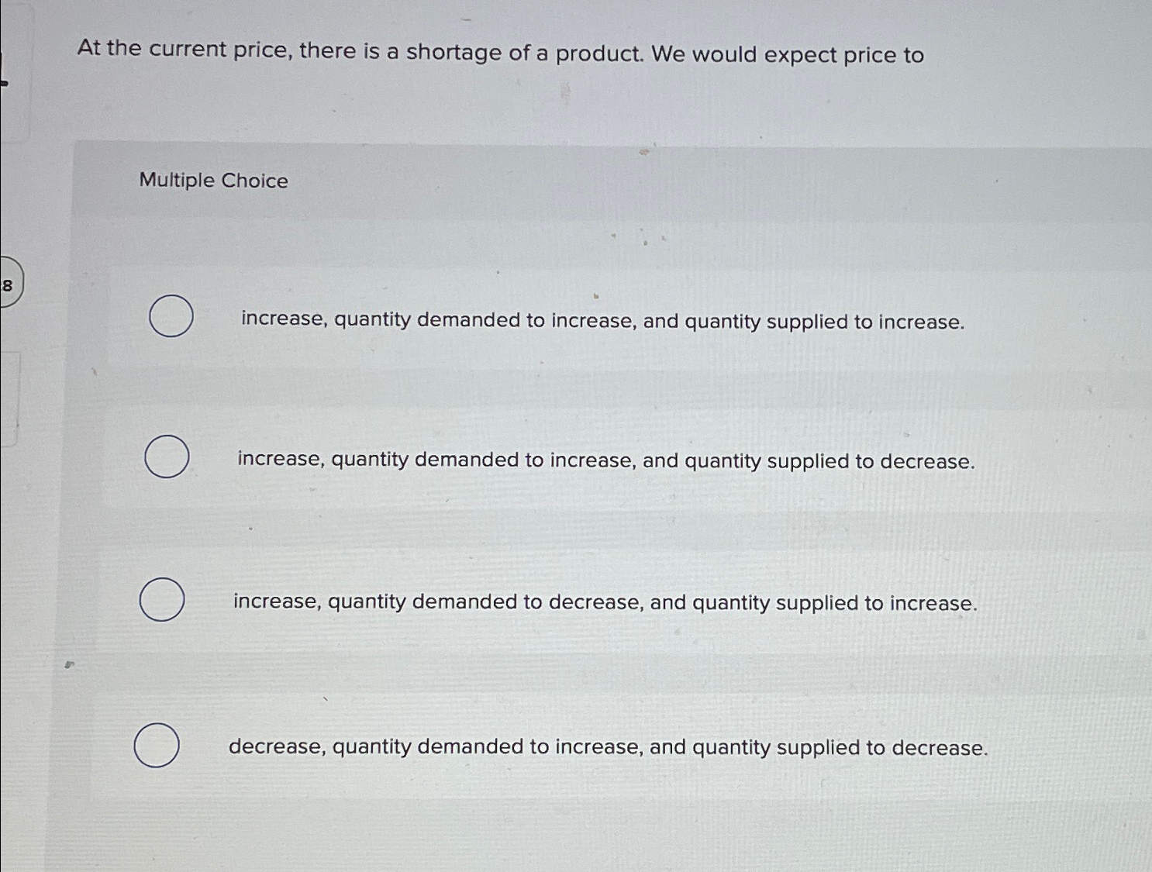
Task: Click the question prompt about a shortage
Action: (500, 53)
